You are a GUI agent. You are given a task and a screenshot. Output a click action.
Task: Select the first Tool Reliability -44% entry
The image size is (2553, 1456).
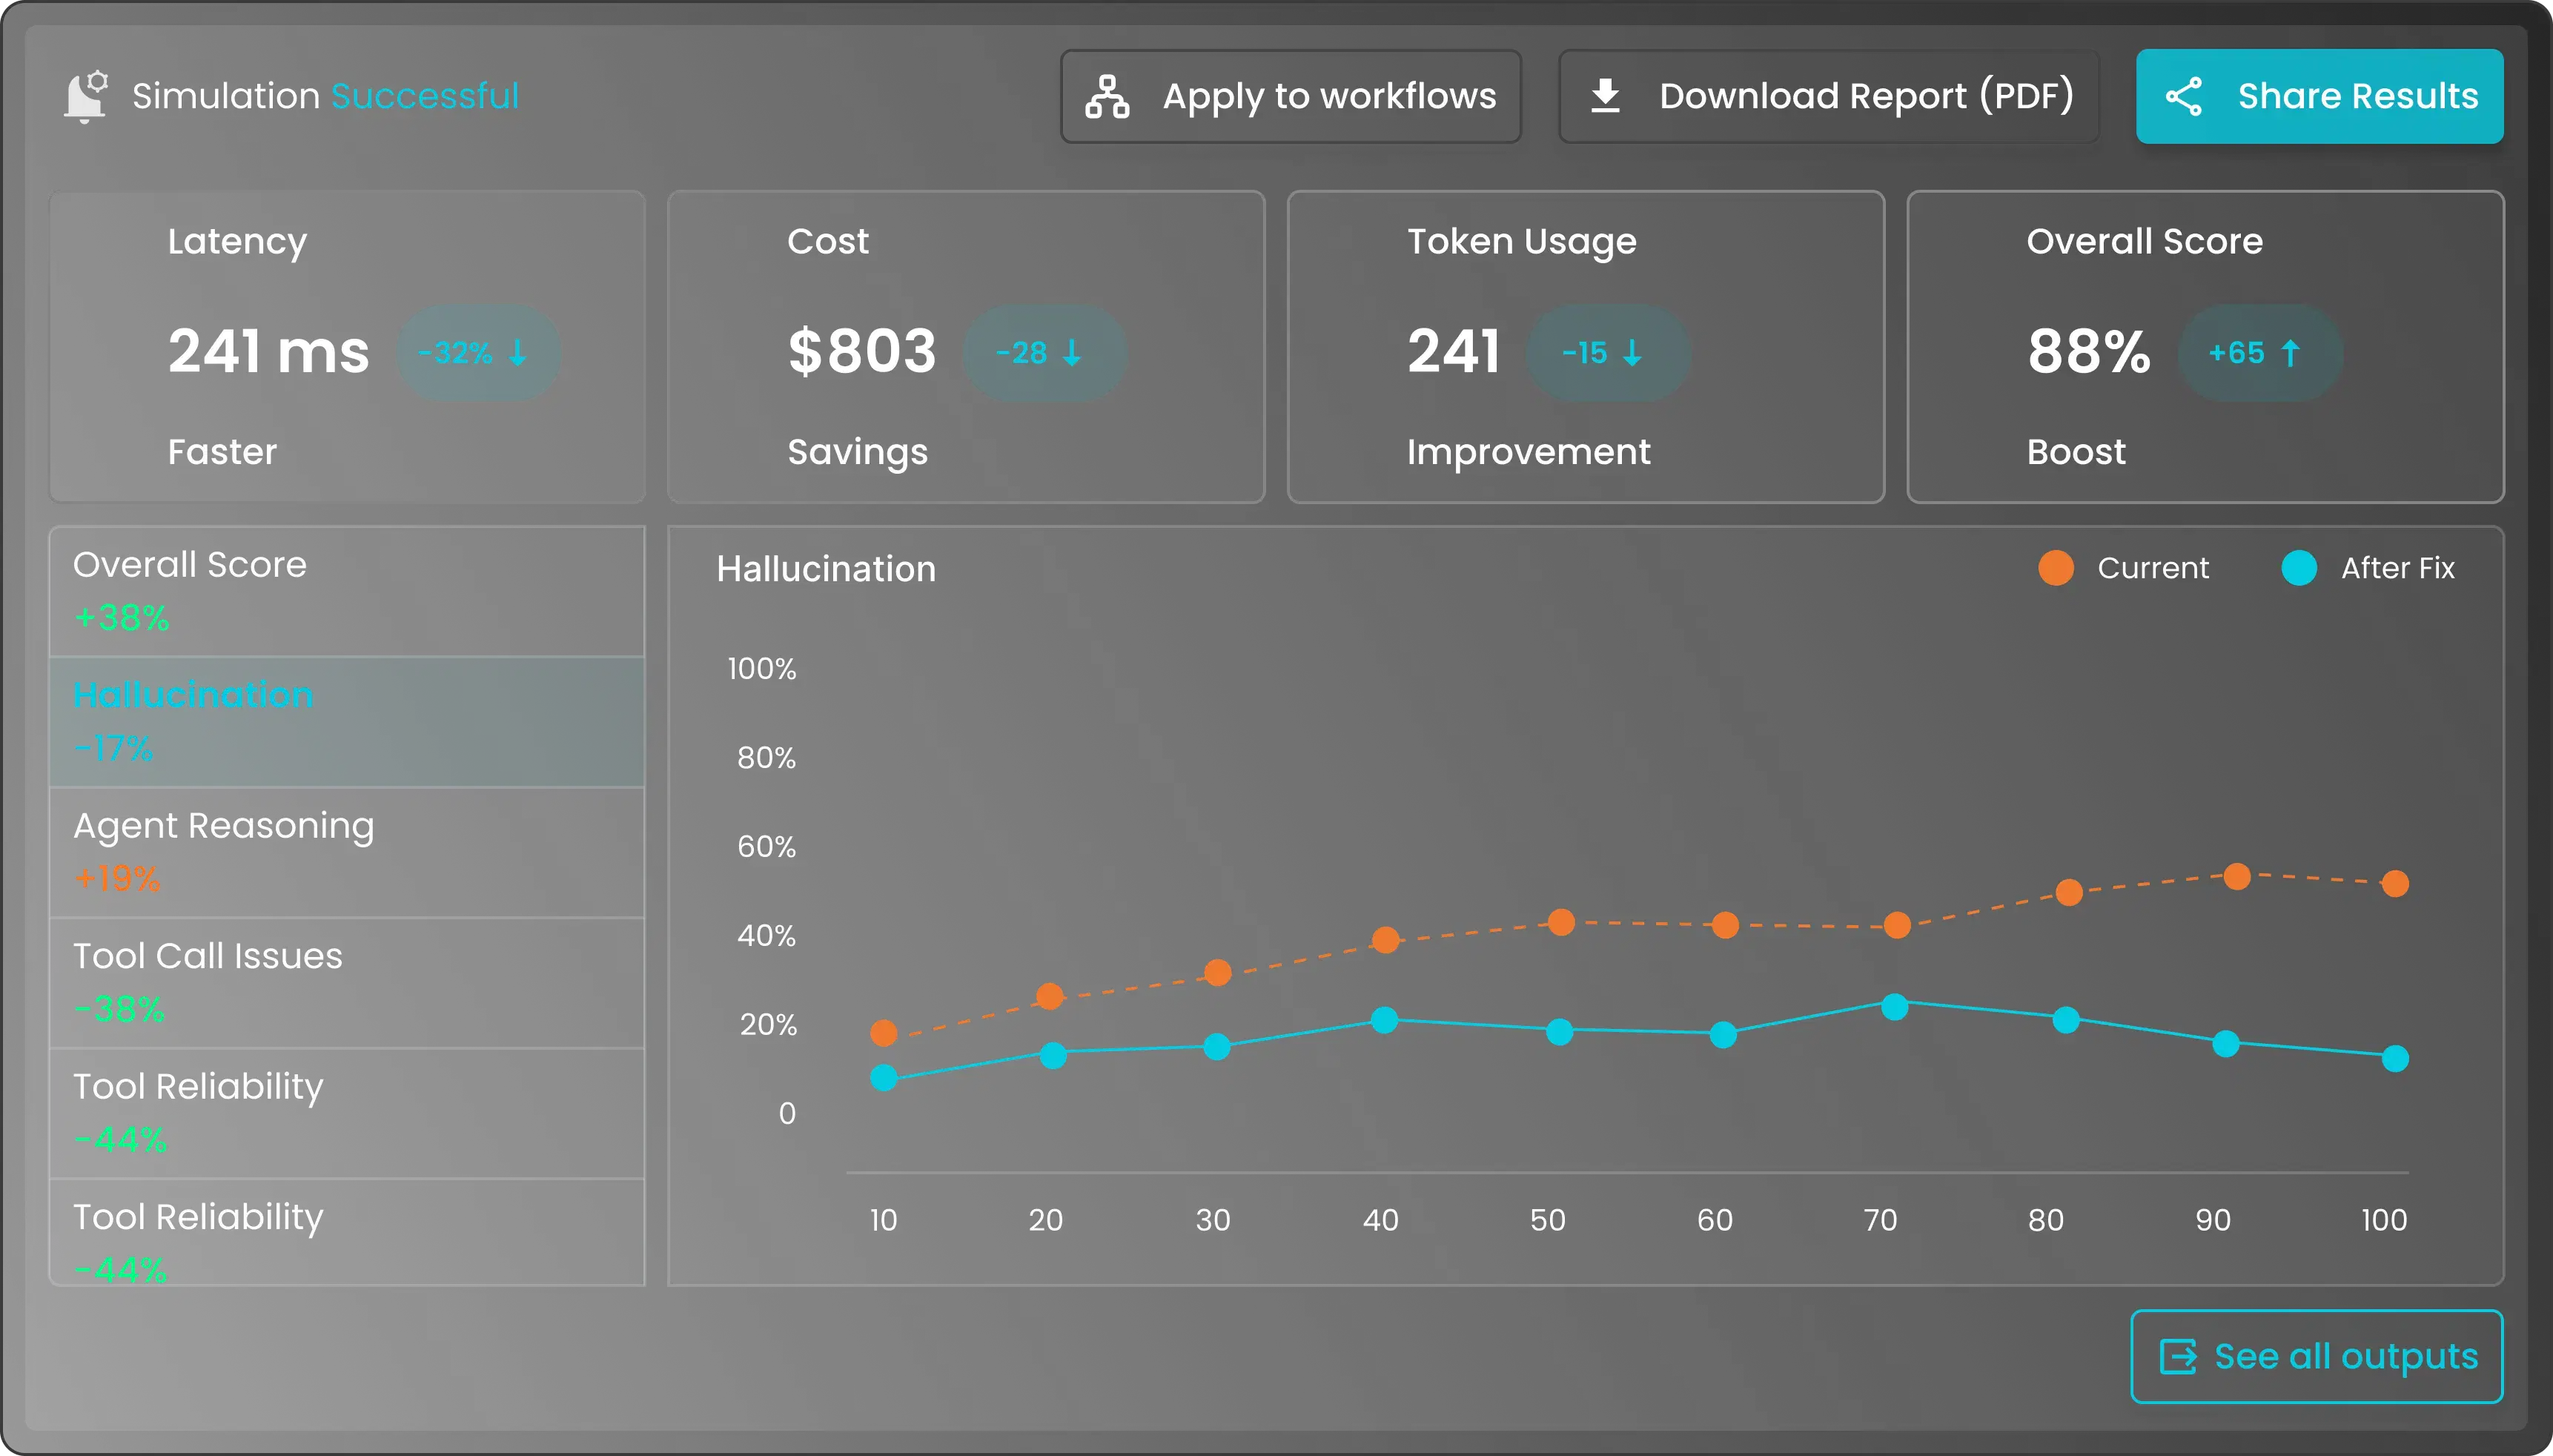[x=347, y=1112]
